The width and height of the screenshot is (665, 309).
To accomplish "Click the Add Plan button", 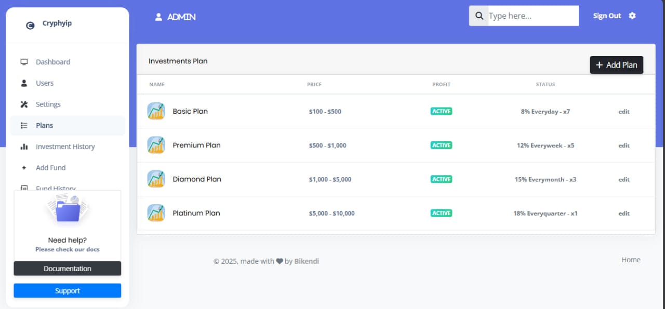I will (x=617, y=64).
